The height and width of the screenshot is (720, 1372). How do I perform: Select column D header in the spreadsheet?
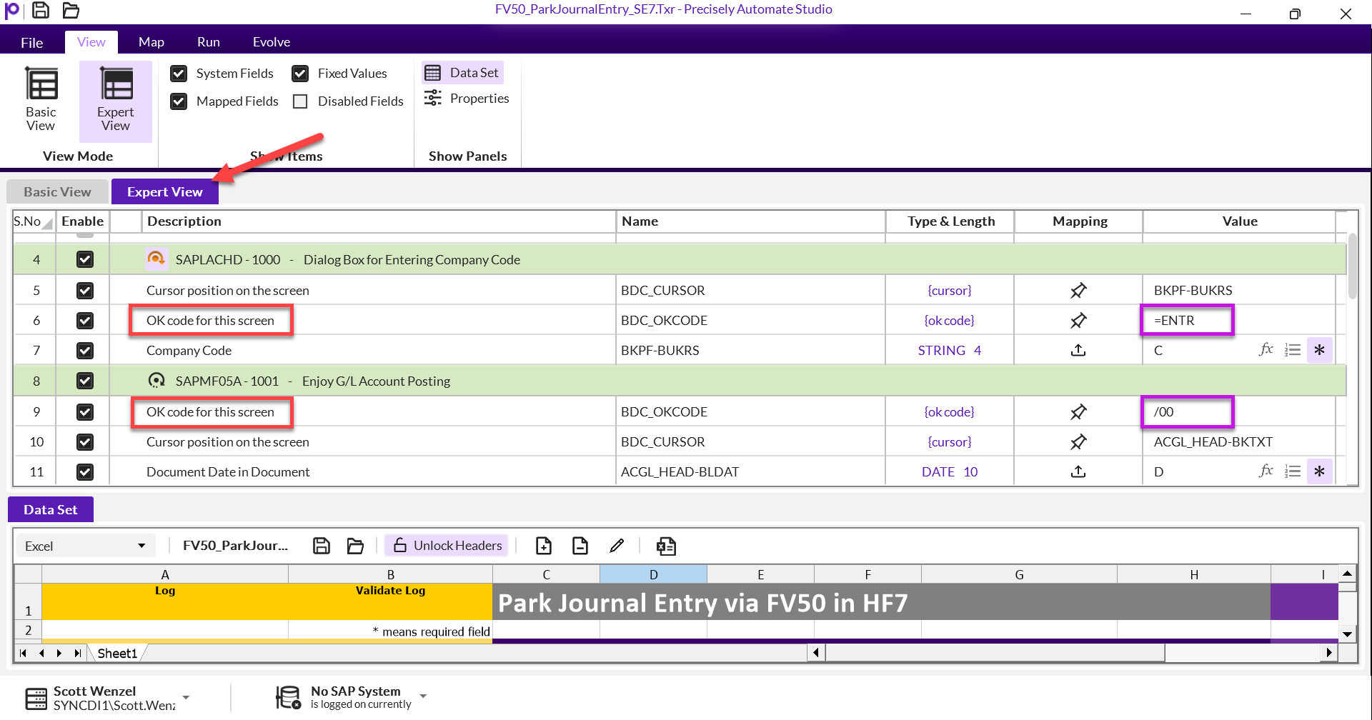(652, 574)
